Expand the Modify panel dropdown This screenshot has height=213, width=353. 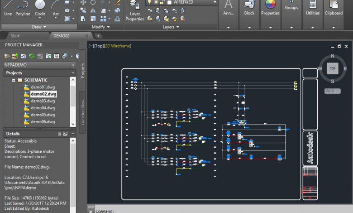coord(100,27)
